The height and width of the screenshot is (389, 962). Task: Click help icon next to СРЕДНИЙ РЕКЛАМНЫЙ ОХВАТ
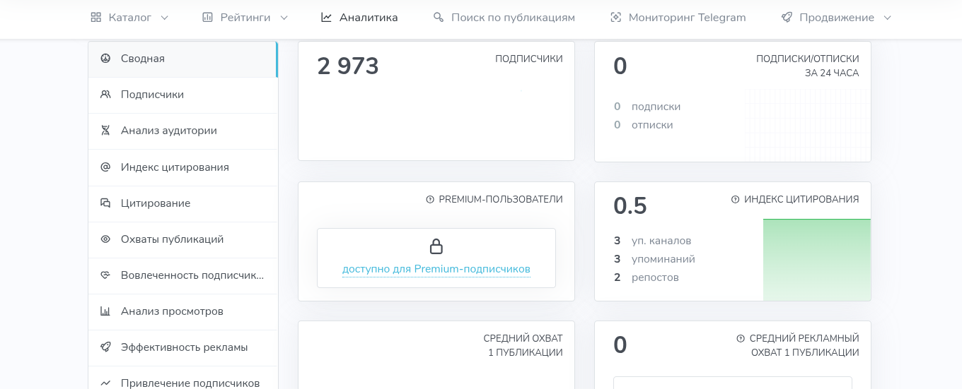coord(741,338)
